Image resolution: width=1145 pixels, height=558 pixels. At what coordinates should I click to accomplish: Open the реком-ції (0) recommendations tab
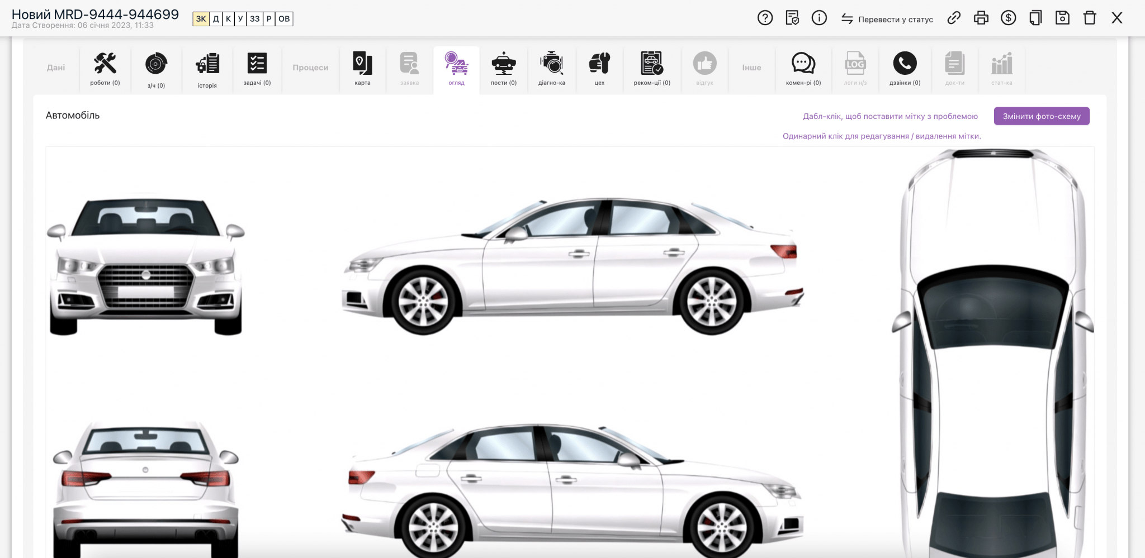651,69
